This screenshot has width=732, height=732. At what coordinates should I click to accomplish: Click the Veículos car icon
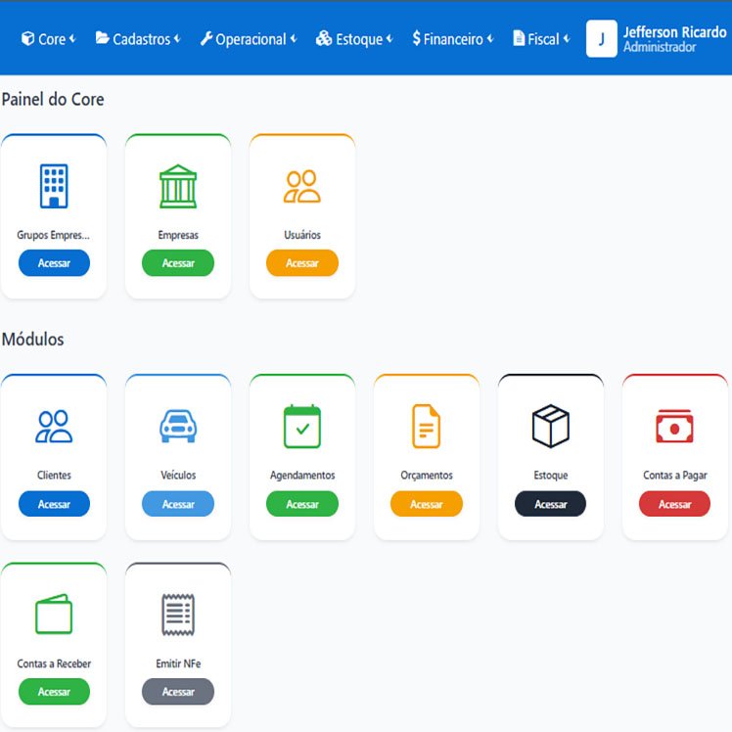pos(178,426)
